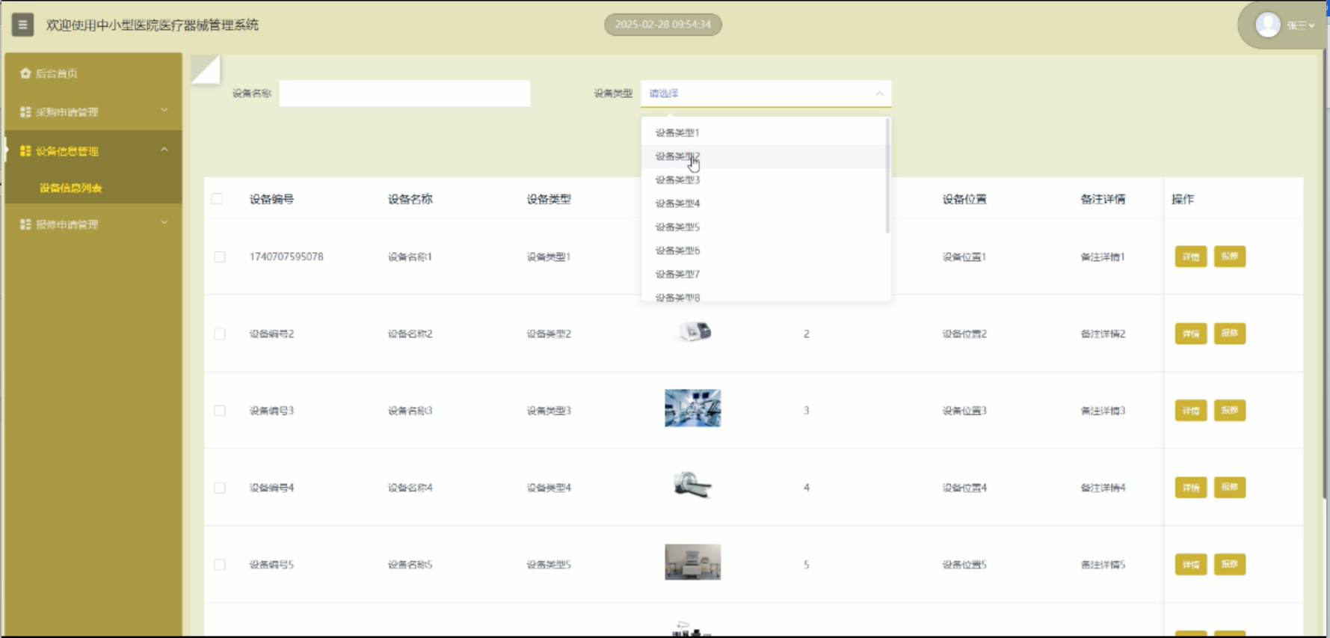Click the 设备编号 column header
This screenshot has width=1330, height=638.
tap(272, 200)
